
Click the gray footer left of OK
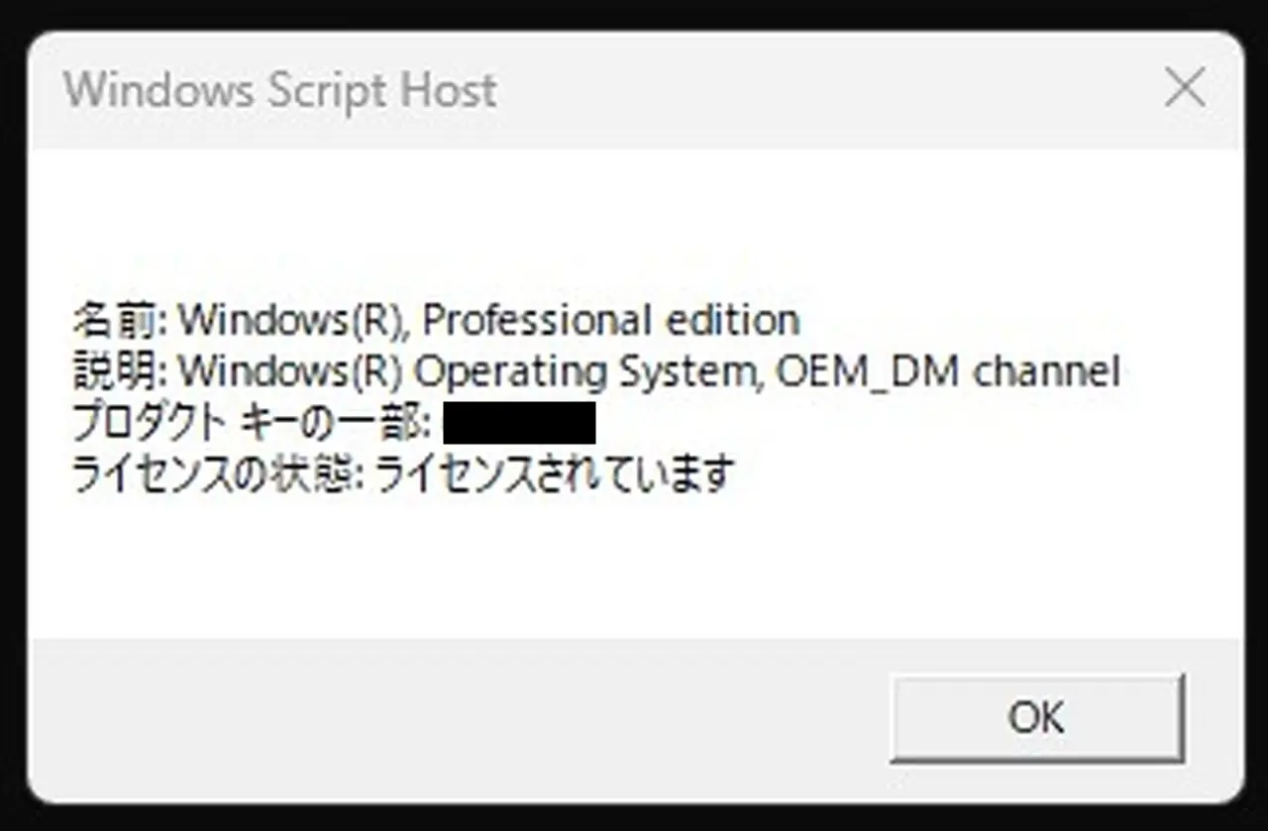(x=446, y=717)
